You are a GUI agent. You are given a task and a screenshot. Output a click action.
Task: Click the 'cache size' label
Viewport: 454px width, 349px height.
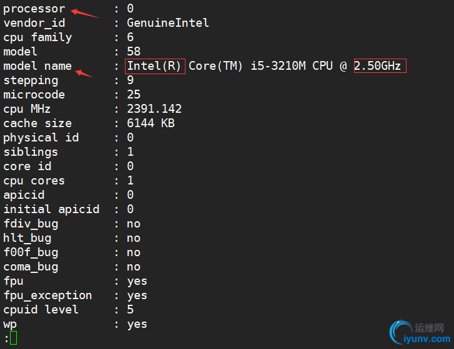coord(37,123)
